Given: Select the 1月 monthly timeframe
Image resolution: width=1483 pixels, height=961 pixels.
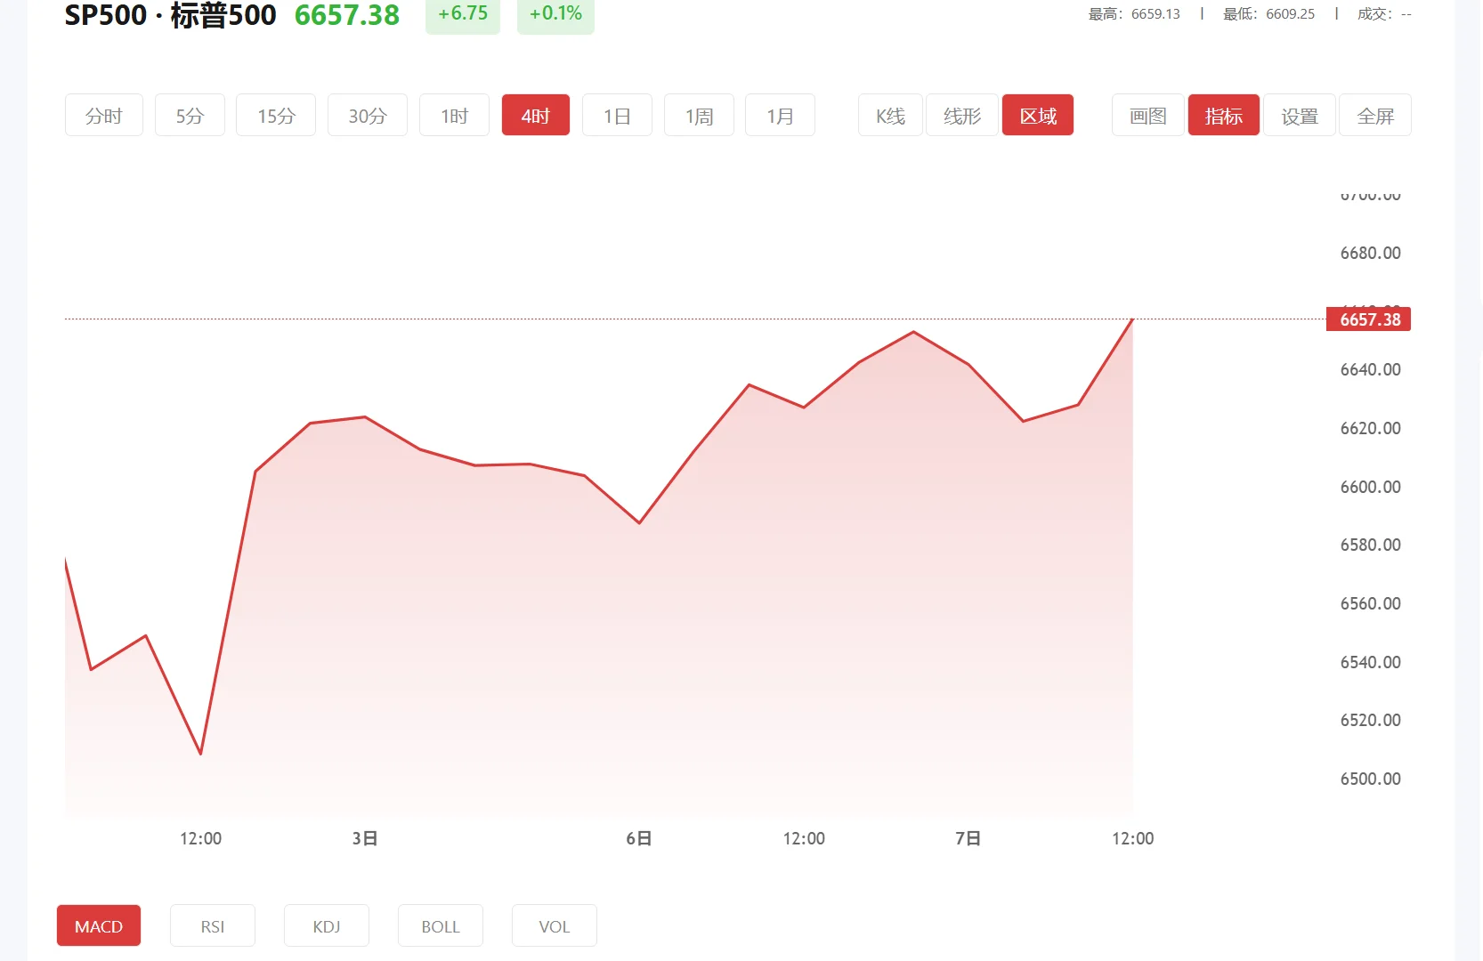Looking at the screenshot, I should coord(780,115).
